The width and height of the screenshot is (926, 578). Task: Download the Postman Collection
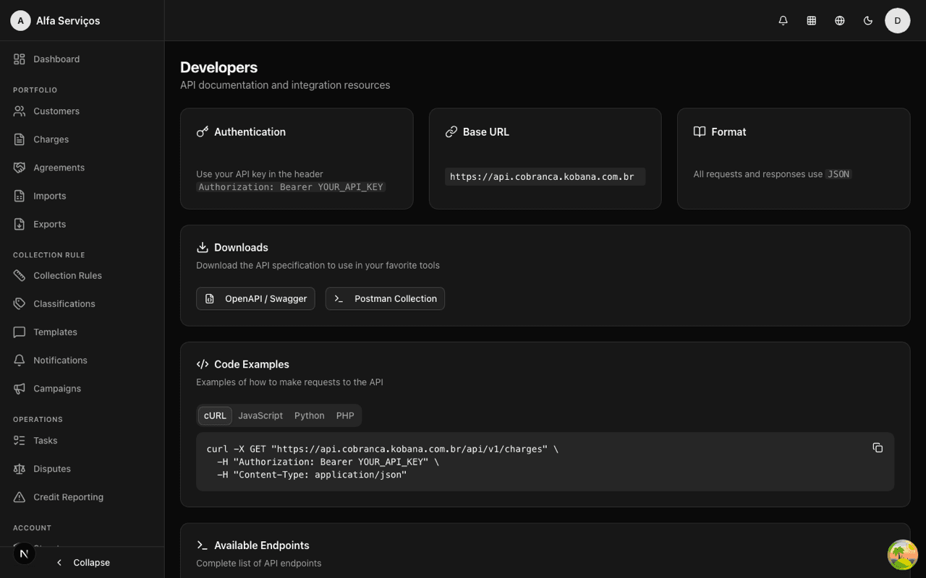[385, 298]
